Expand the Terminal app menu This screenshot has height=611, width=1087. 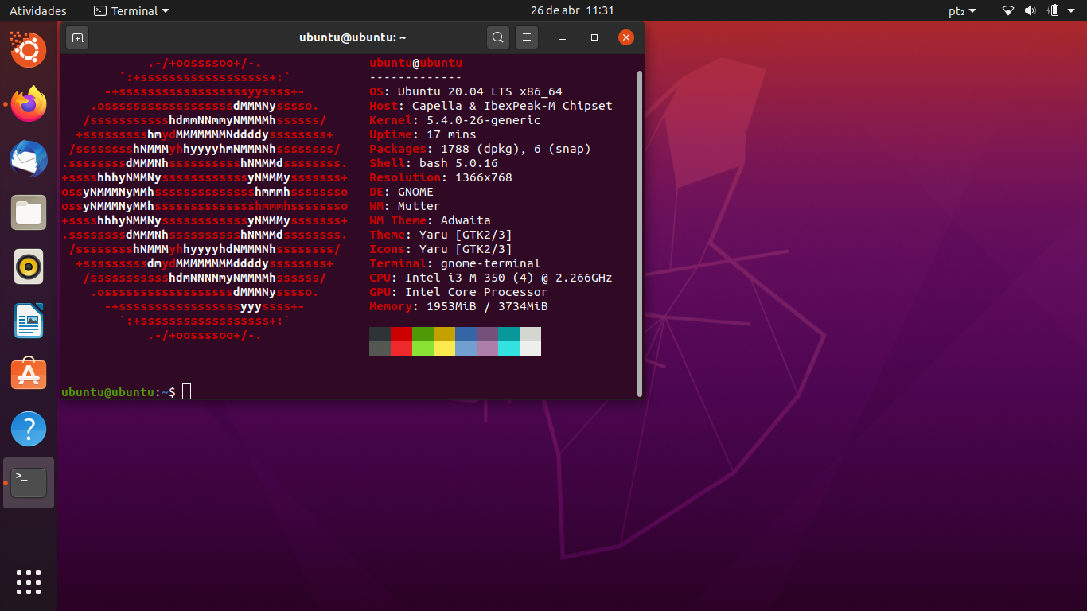131,11
